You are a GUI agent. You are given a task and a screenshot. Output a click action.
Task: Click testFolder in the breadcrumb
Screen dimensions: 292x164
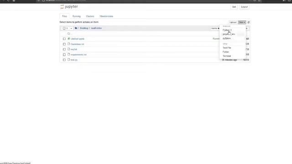(96, 28)
